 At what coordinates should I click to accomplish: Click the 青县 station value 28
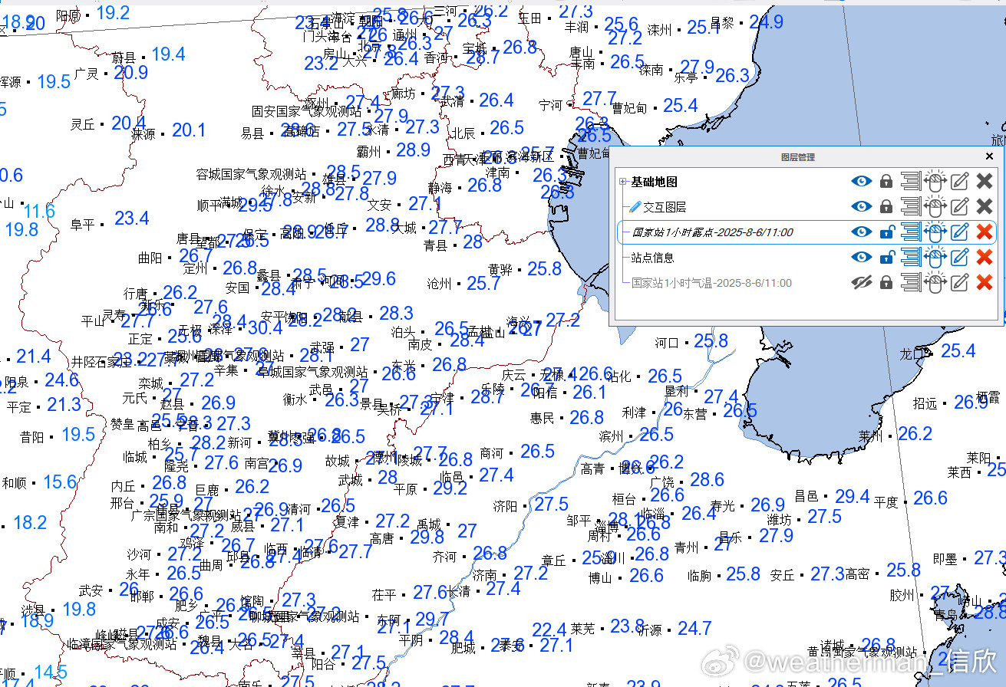pyautogui.click(x=473, y=242)
